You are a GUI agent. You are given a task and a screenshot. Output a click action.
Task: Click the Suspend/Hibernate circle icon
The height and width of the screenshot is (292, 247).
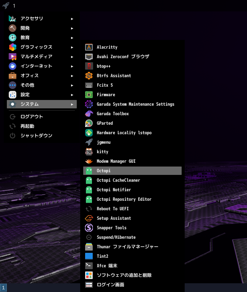click(89, 237)
